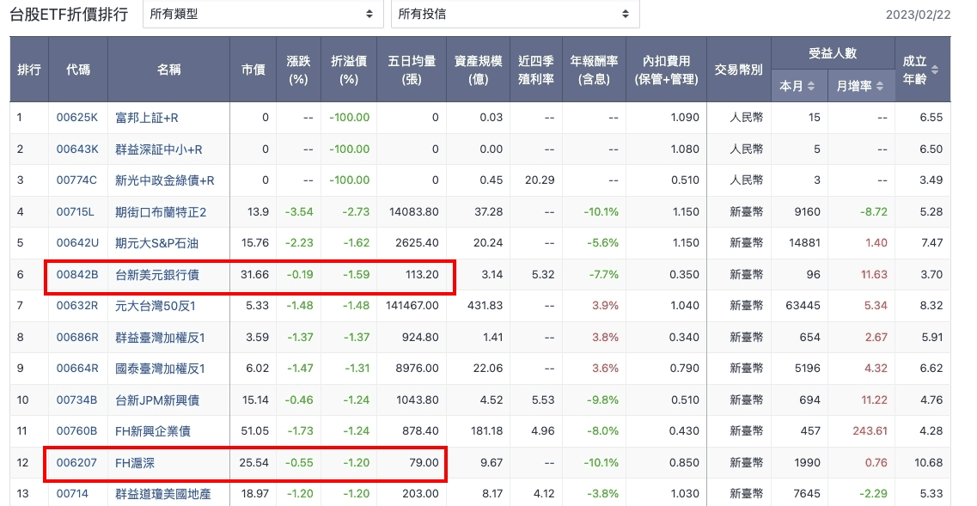This screenshot has width=977, height=506.
Task: Select the -8.72 monthly growth cell
Action: pos(874,212)
